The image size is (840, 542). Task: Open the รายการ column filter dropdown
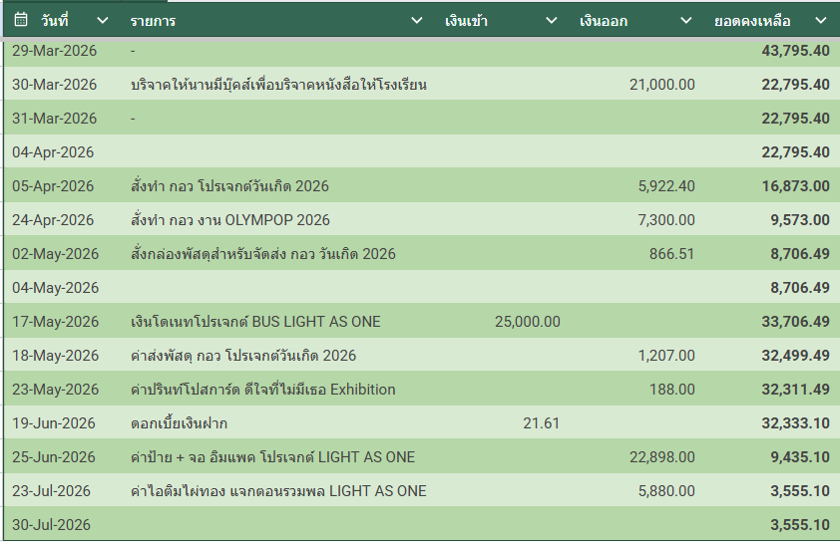416,21
